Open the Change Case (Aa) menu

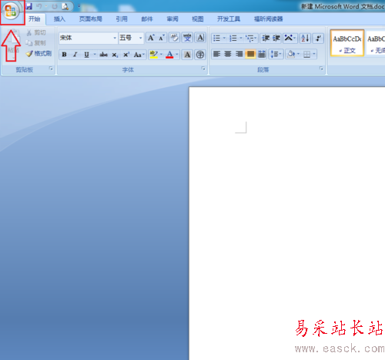[139, 55]
